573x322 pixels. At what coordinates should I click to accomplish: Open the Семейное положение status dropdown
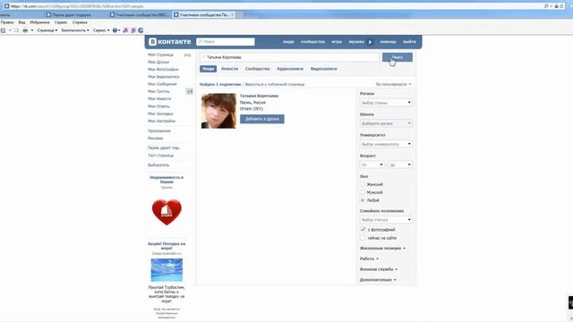tap(386, 220)
